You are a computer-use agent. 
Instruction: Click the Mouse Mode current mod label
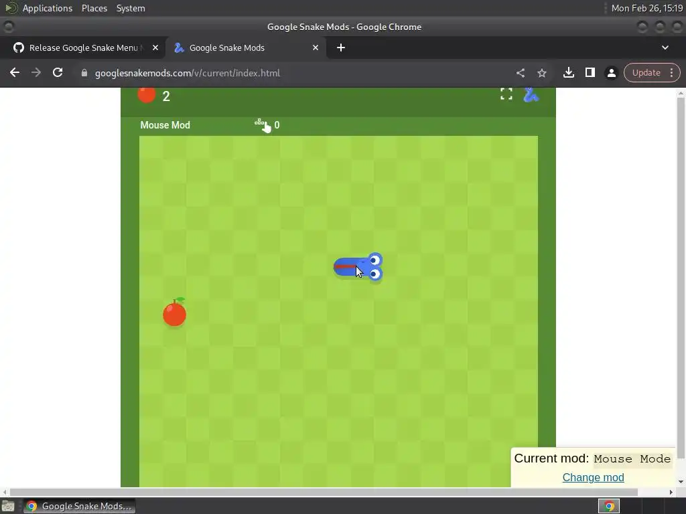pyautogui.click(x=632, y=458)
